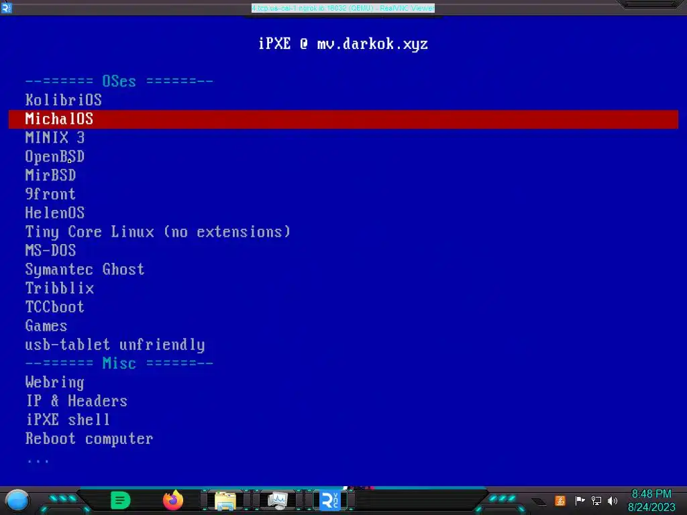Select Reboot computer option
This screenshot has width=687, height=515.
tap(89, 439)
